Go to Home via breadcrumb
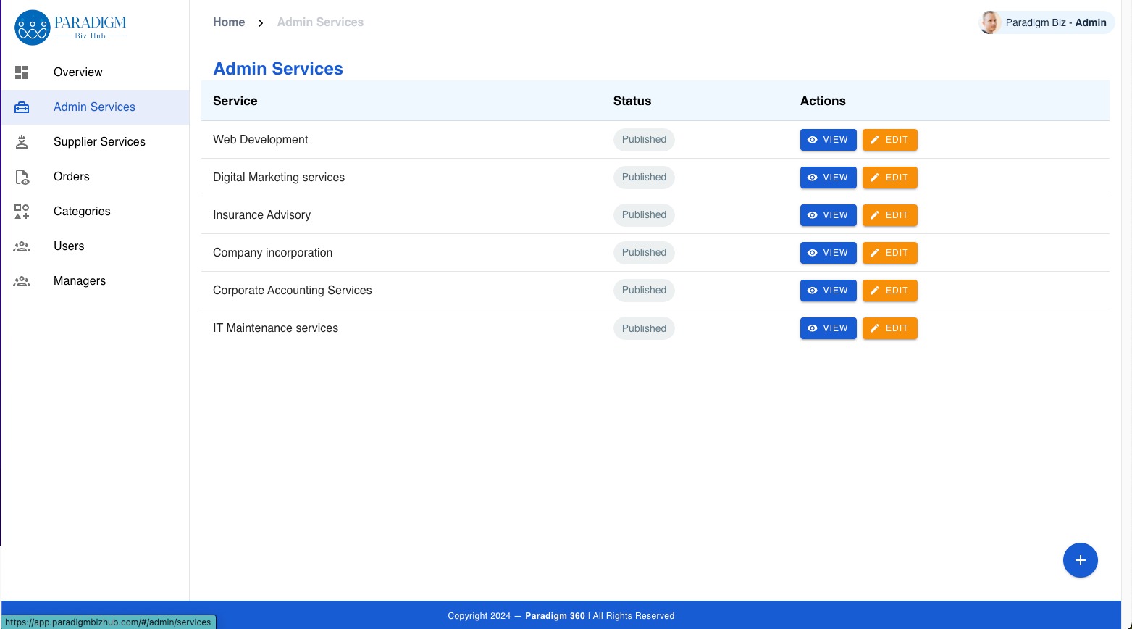This screenshot has height=629, width=1132. click(229, 22)
